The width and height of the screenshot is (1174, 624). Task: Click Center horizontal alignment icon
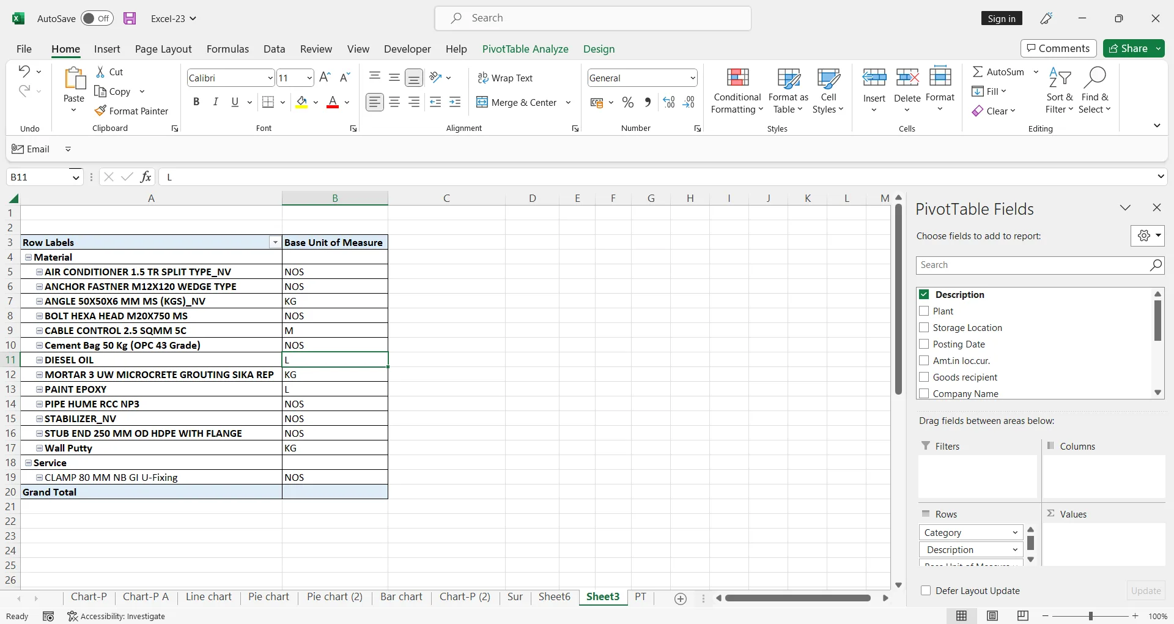(x=394, y=102)
